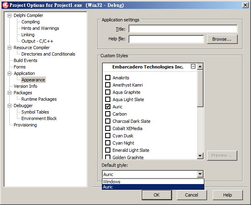This screenshot has width=251, height=205.
Task: Open the Provisioning page
Action: point(25,125)
